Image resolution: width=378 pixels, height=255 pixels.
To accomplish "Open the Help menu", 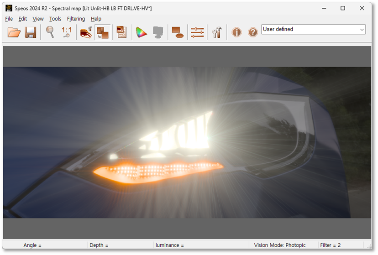I will pos(96,19).
